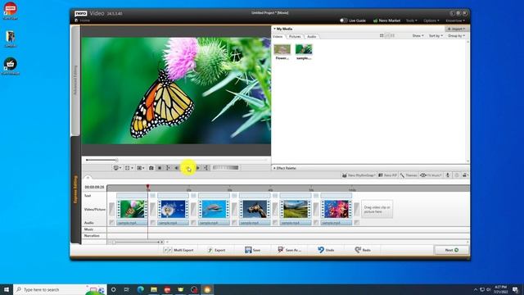Open the Themes tool

point(409,175)
